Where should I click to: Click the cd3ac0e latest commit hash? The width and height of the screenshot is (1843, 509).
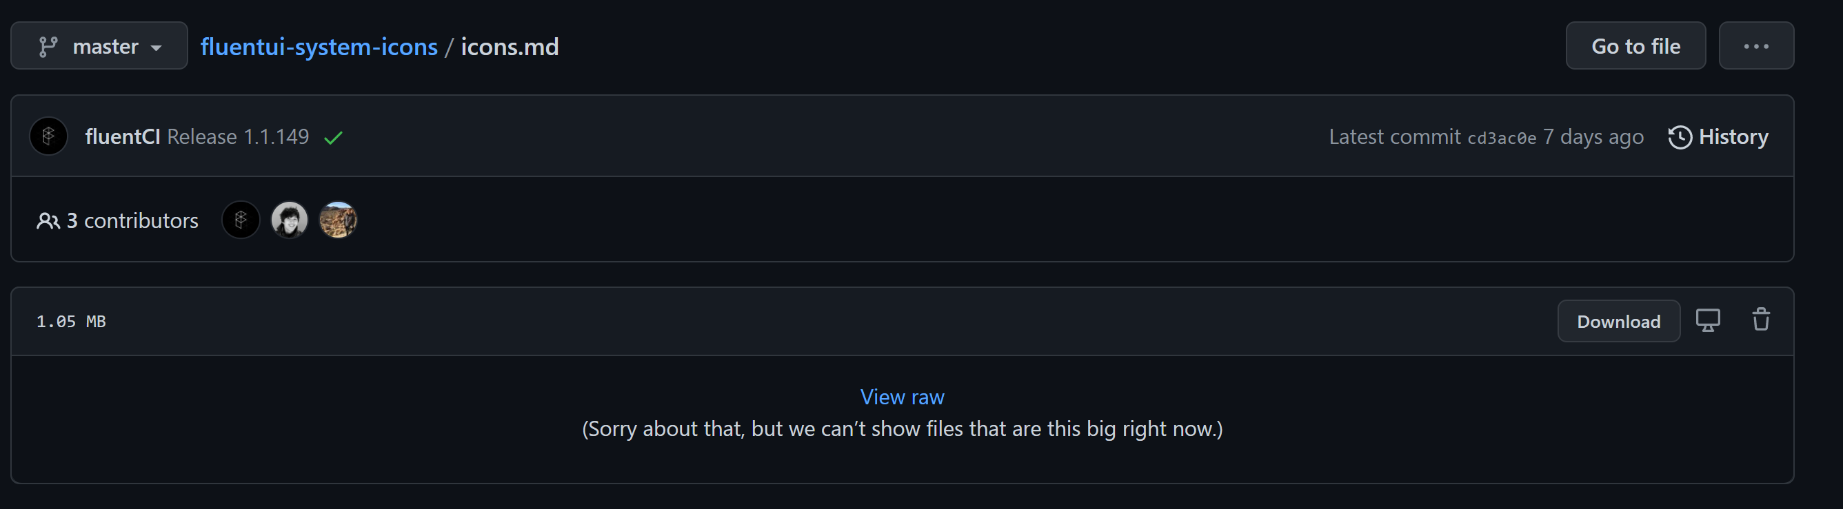click(1502, 137)
